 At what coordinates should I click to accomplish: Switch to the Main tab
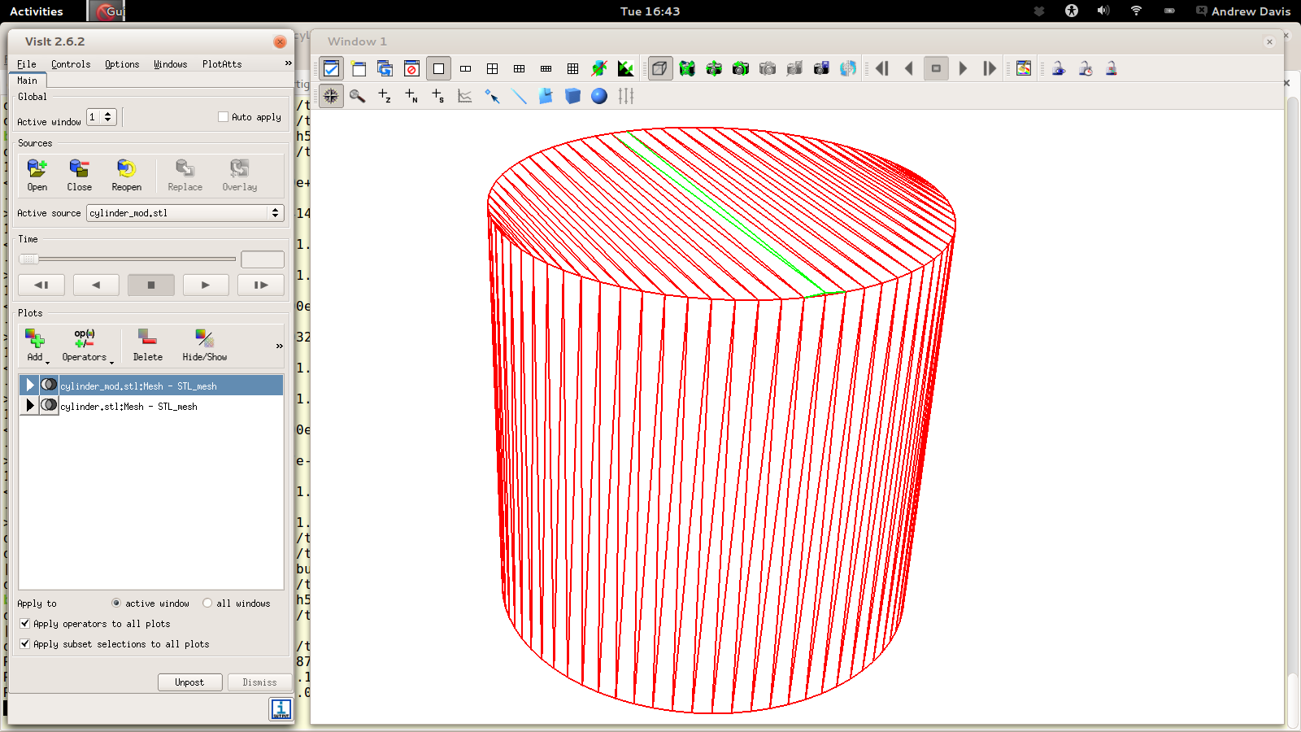pos(28,81)
